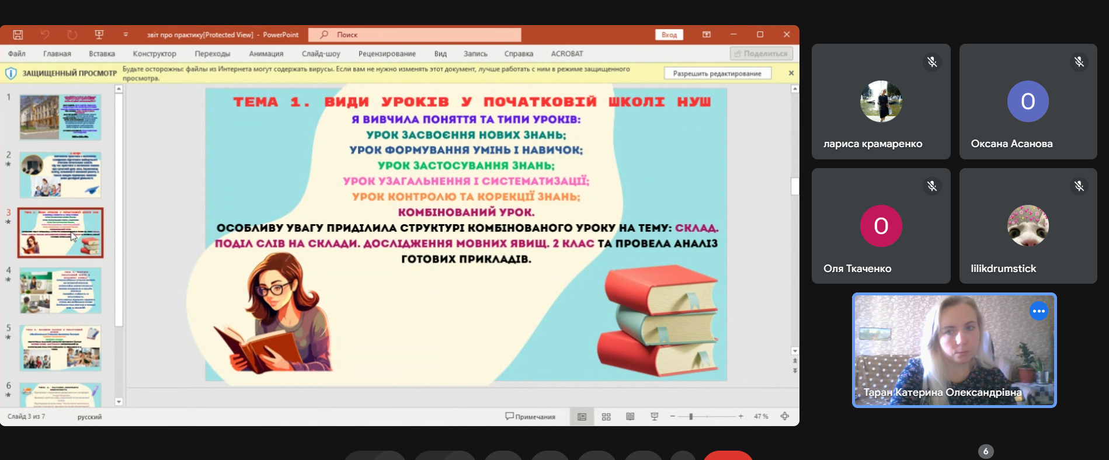Start slideshow from the quick access toolbar
The image size is (1109, 460).
tap(99, 34)
